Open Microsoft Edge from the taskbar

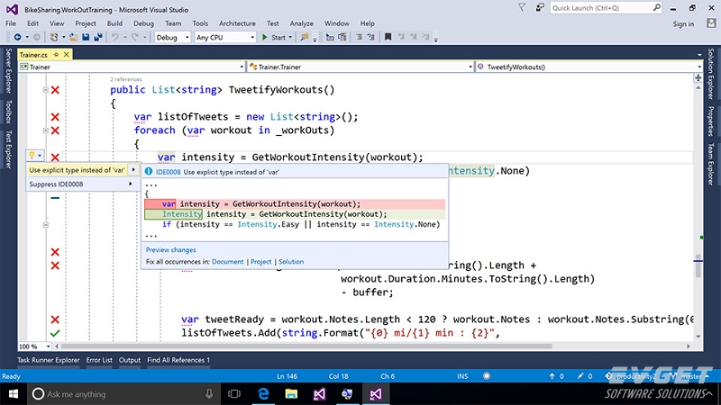pyautogui.click(x=263, y=394)
